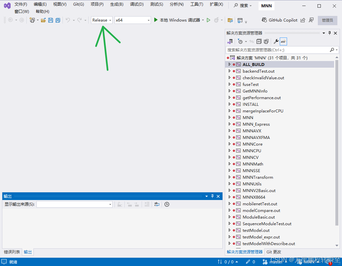Click the Visual Studio logo icon
This screenshot has height=266, width=342.
point(7,5)
